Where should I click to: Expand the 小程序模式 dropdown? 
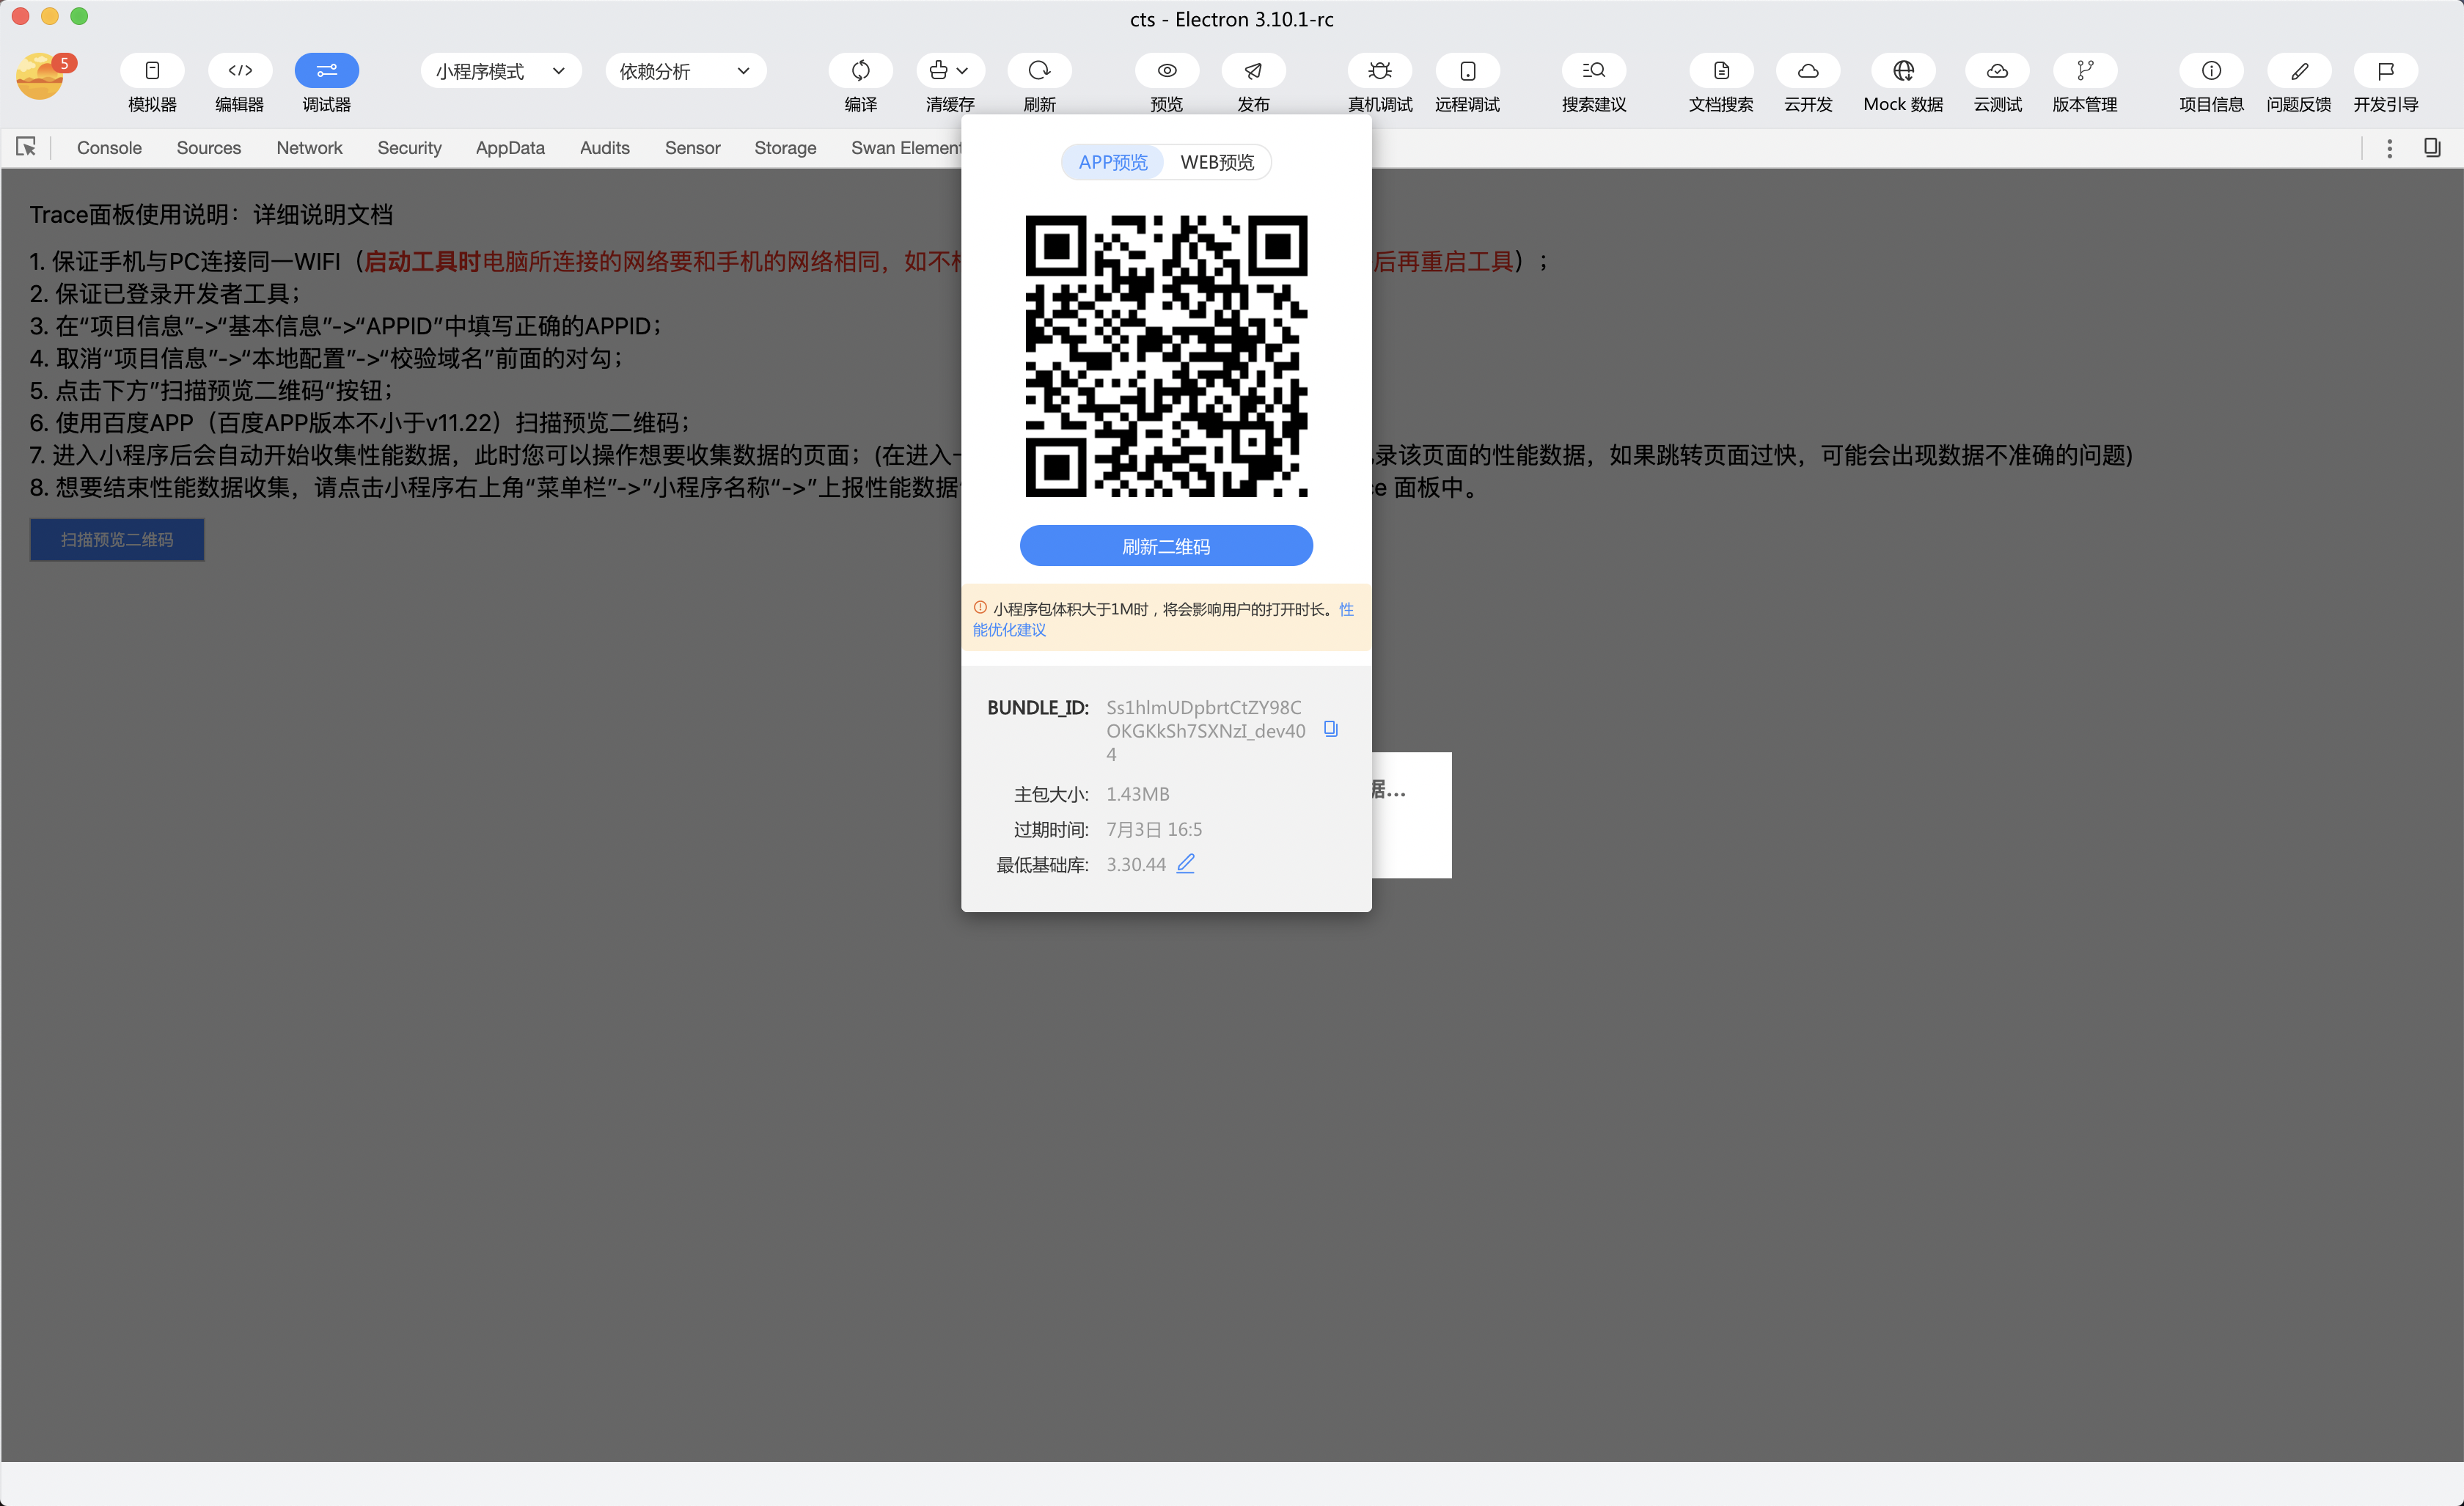pyautogui.click(x=500, y=71)
